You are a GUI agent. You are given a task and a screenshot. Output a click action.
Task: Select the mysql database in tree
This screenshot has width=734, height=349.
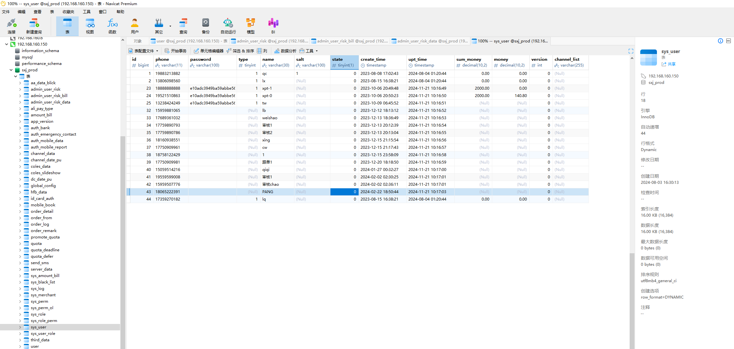point(27,57)
